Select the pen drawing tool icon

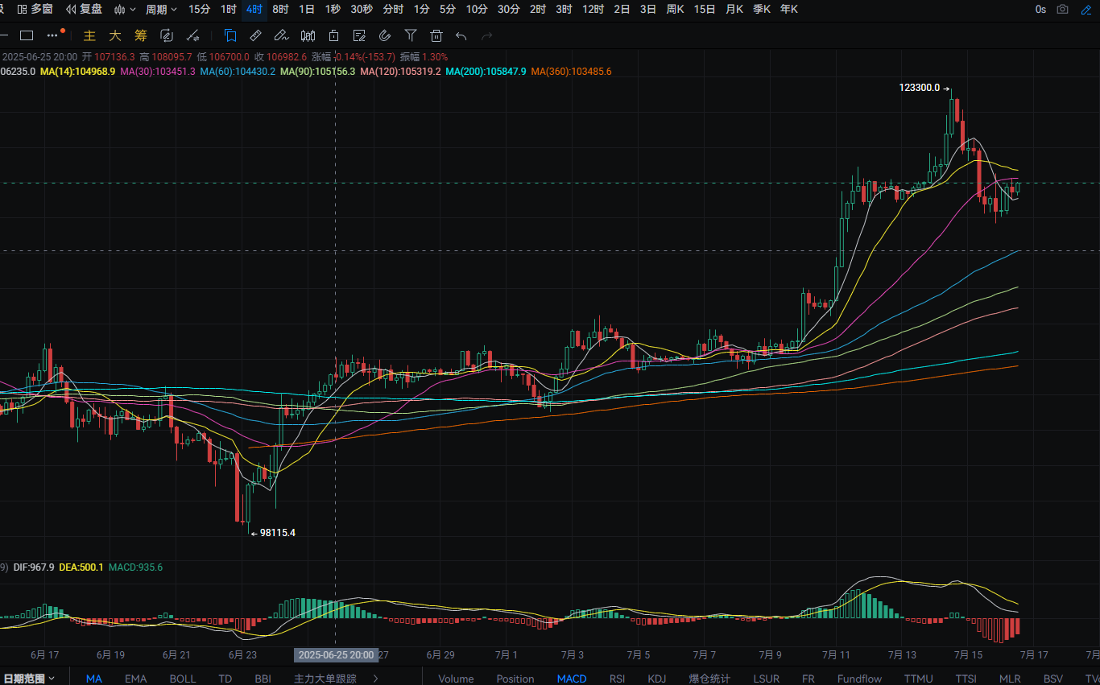[281, 35]
